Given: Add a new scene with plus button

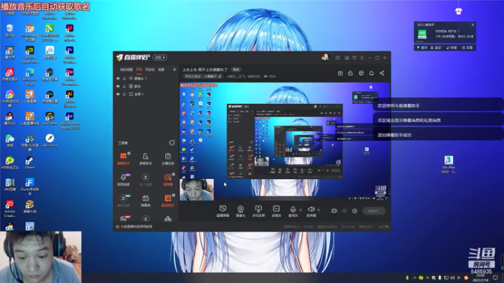Looking at the screenshot, I should coord(175,69).
